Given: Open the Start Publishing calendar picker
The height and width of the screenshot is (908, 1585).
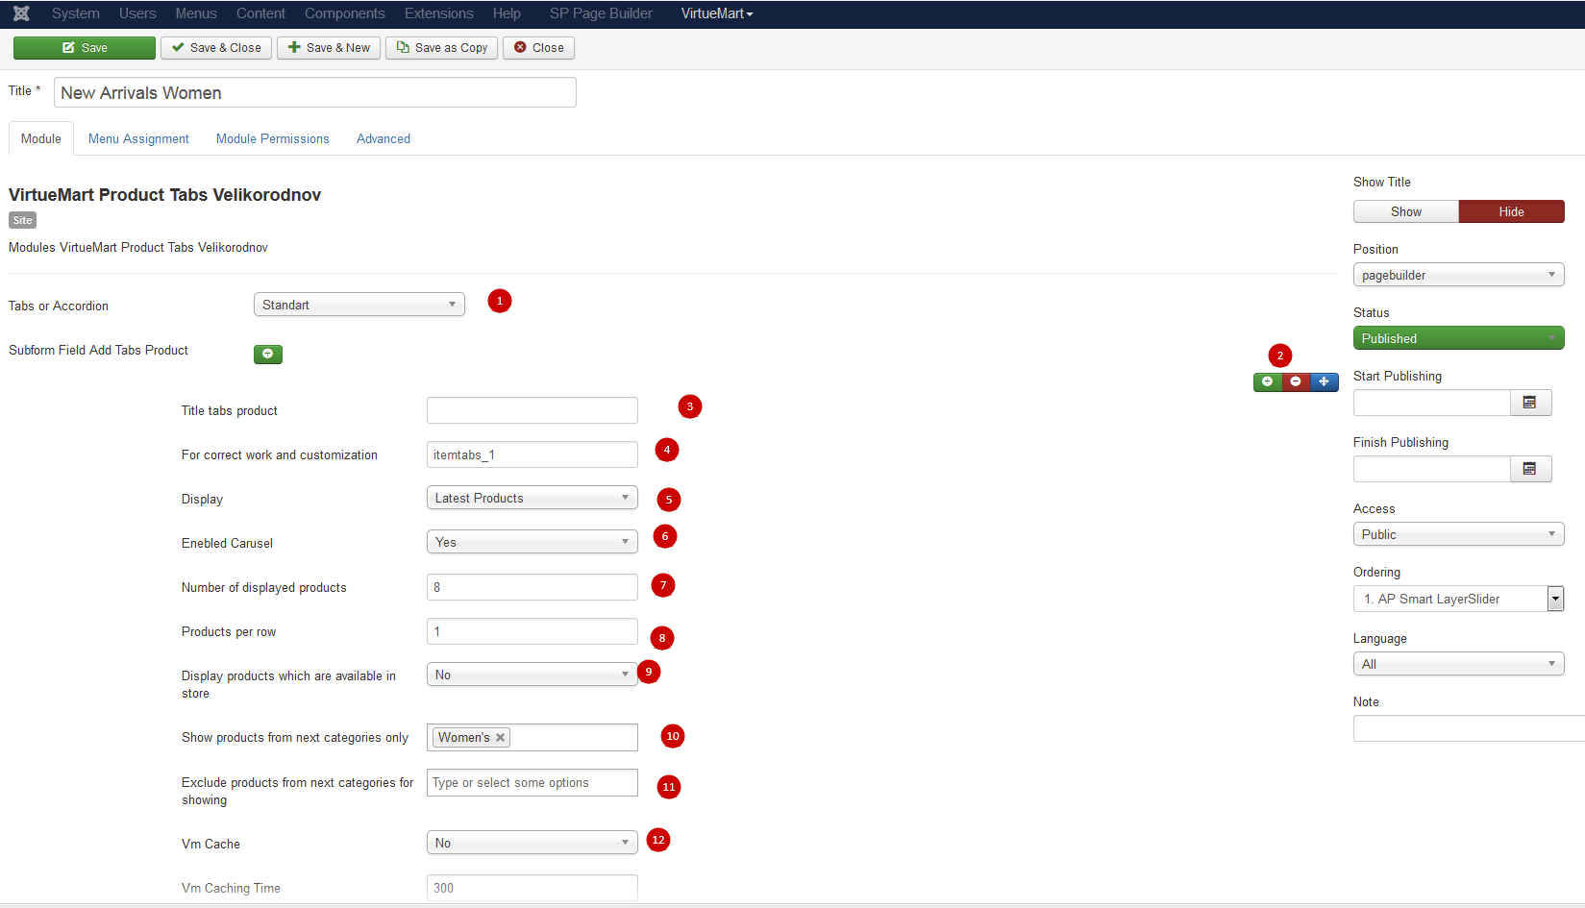Looking at the screenshot, I should tap(1529, 403).
